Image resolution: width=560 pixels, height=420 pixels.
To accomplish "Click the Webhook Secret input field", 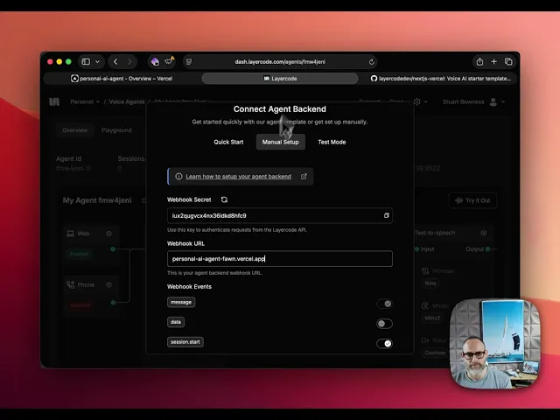I will coord(280,216).
